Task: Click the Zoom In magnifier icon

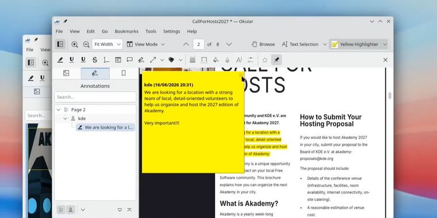Action: [x=74, y=44]
